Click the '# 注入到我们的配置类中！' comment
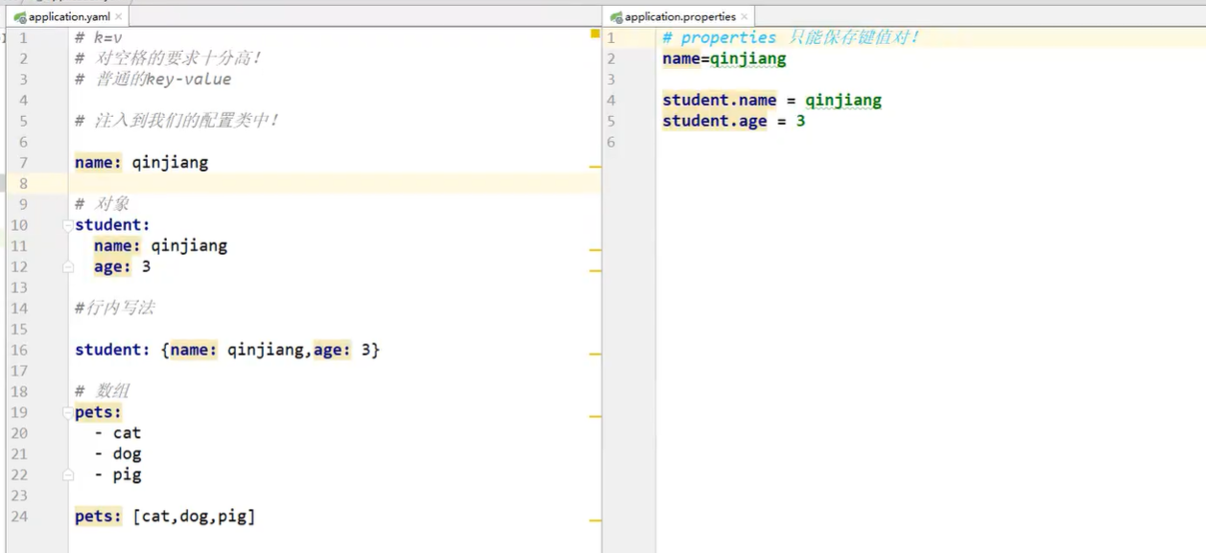The height and width of the screenshot is (553, 1206). coord(177,121)
